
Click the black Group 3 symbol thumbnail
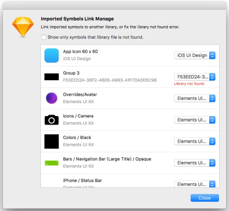click(52, 77)
